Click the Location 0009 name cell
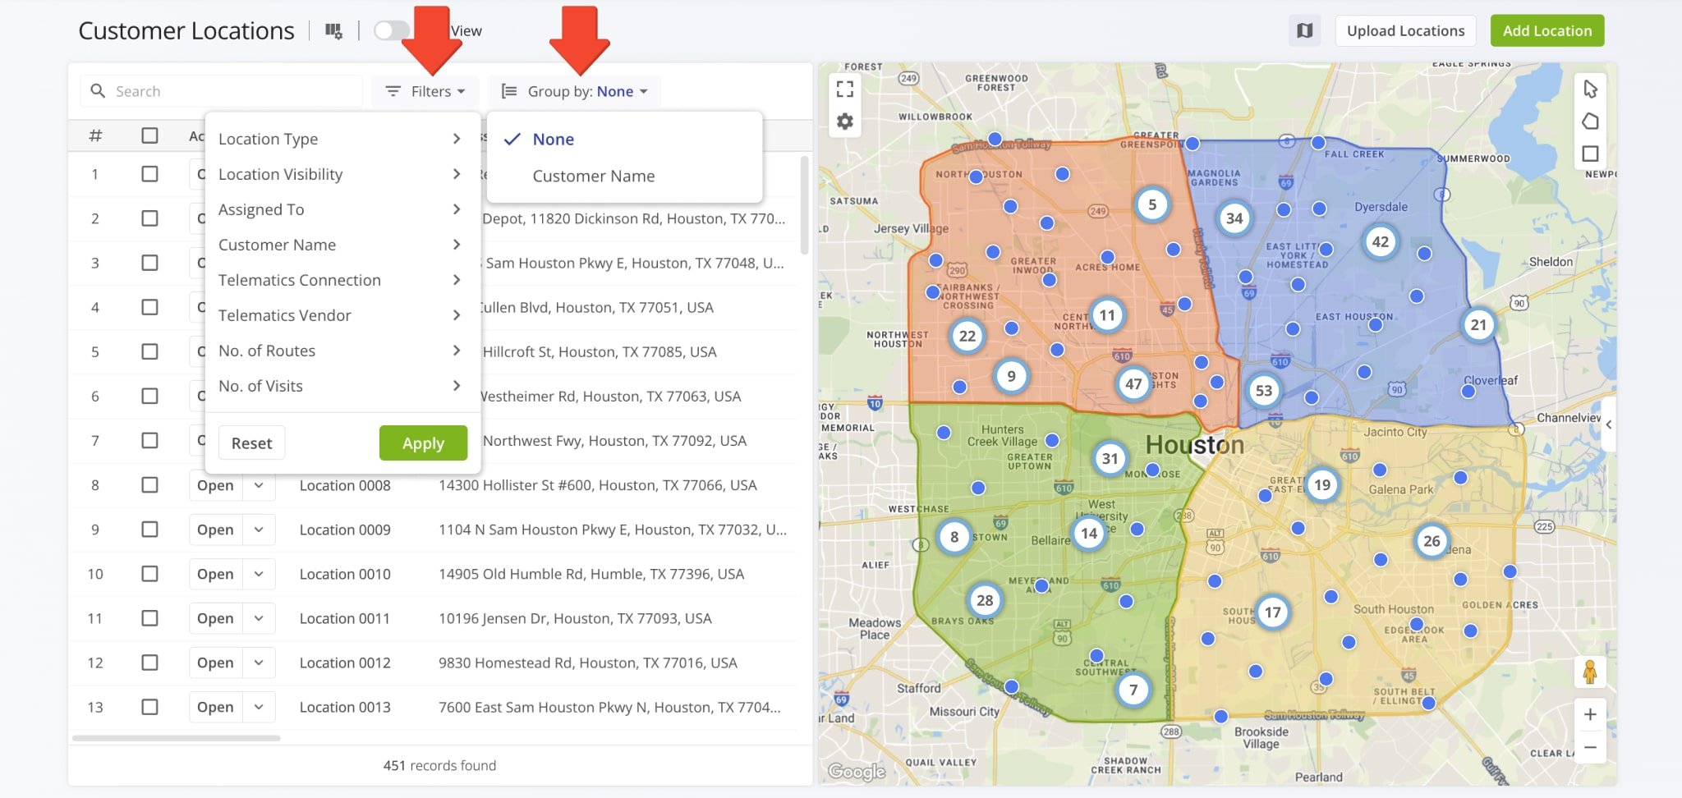 (x=345, y=530)
